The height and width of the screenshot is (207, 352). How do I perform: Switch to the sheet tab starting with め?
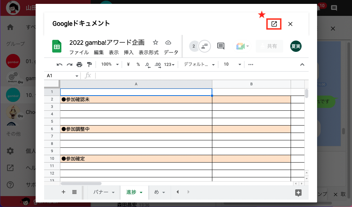[x=157, y=192]
